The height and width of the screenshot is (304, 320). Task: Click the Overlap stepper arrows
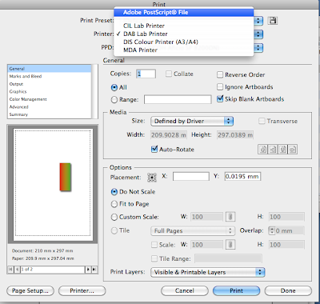(x=272, y=230)
